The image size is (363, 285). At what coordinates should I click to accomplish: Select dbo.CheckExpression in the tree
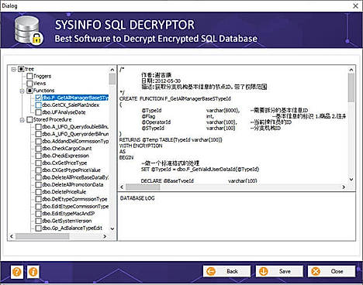pos(65,156)
